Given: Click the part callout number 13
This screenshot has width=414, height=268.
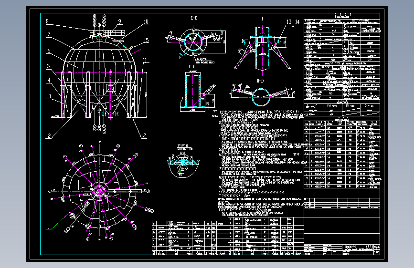Looking at the screenshot, I should (289, 22).
